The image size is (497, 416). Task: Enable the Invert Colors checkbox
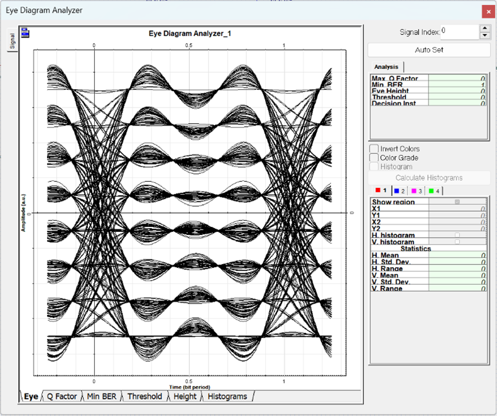(x=374, y=149)
